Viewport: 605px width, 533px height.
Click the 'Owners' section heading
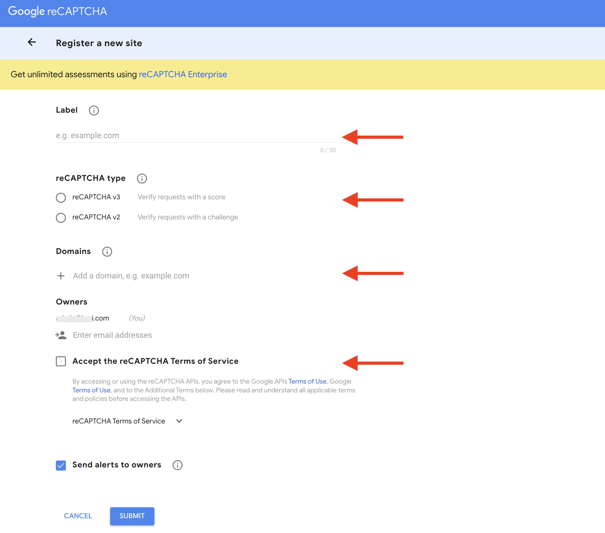coord(72,302)
